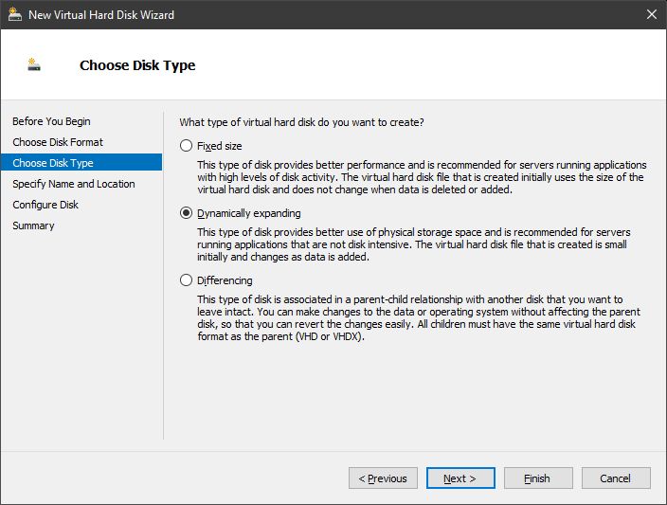Cancel the wizard
Viewport: 667px width, 505px height.
click(616, 478)
